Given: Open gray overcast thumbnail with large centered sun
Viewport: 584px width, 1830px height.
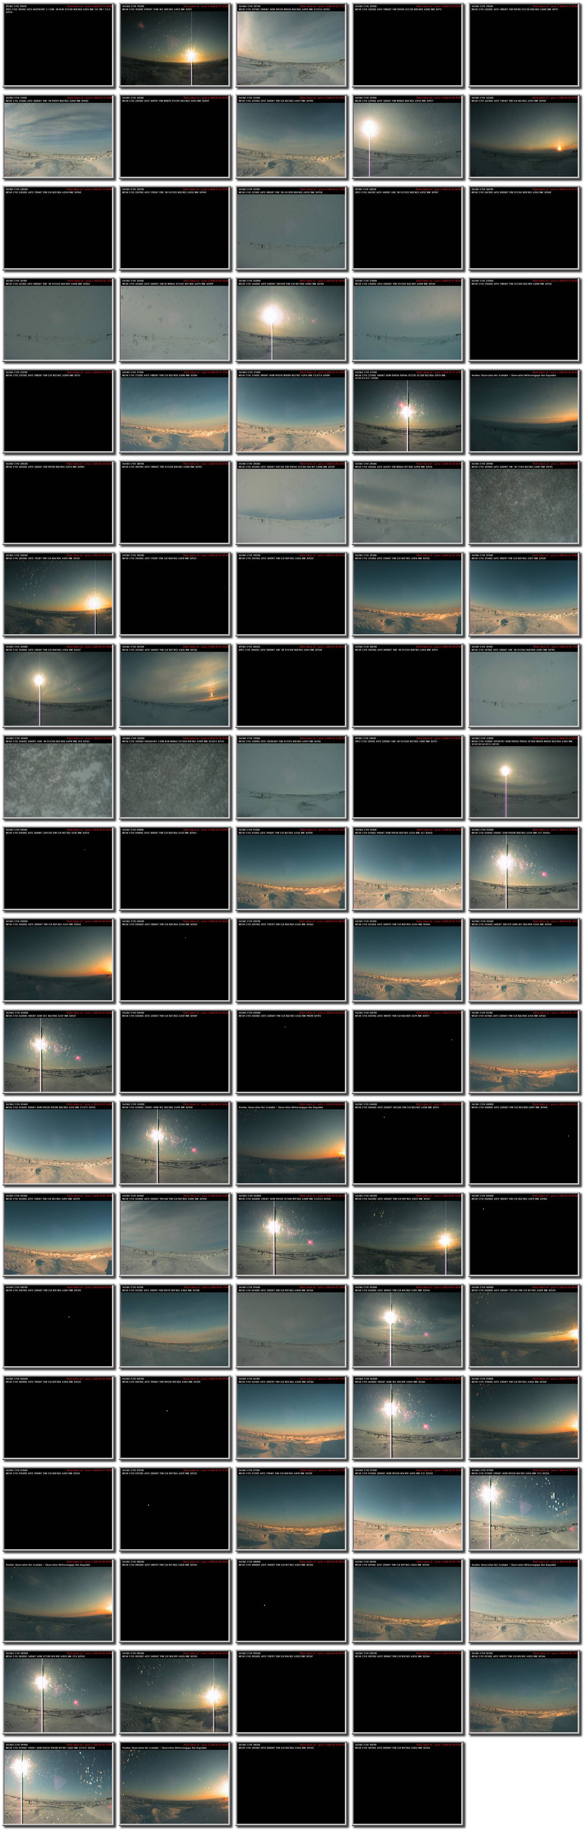Looking at the screenshot, I should 291,321.
